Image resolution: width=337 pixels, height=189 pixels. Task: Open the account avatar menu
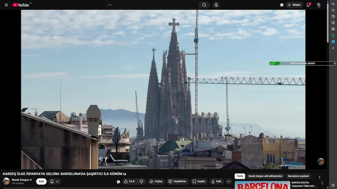coord(319,5)
